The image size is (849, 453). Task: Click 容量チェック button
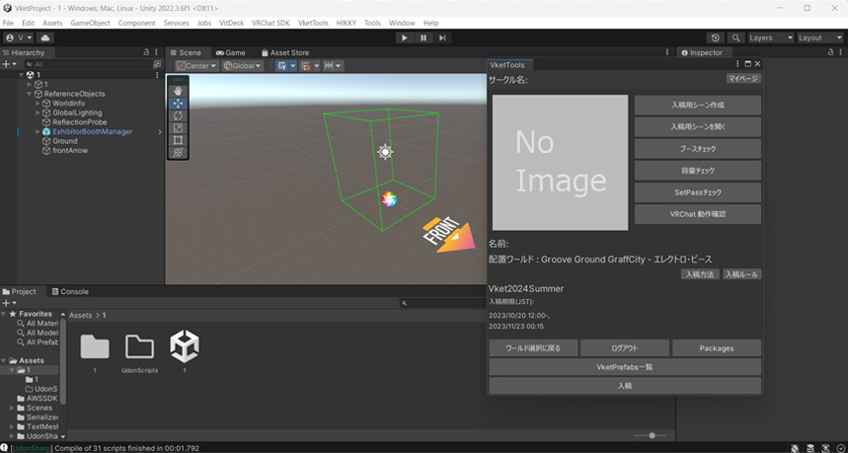pyautogui.click(x=697, y=171)
